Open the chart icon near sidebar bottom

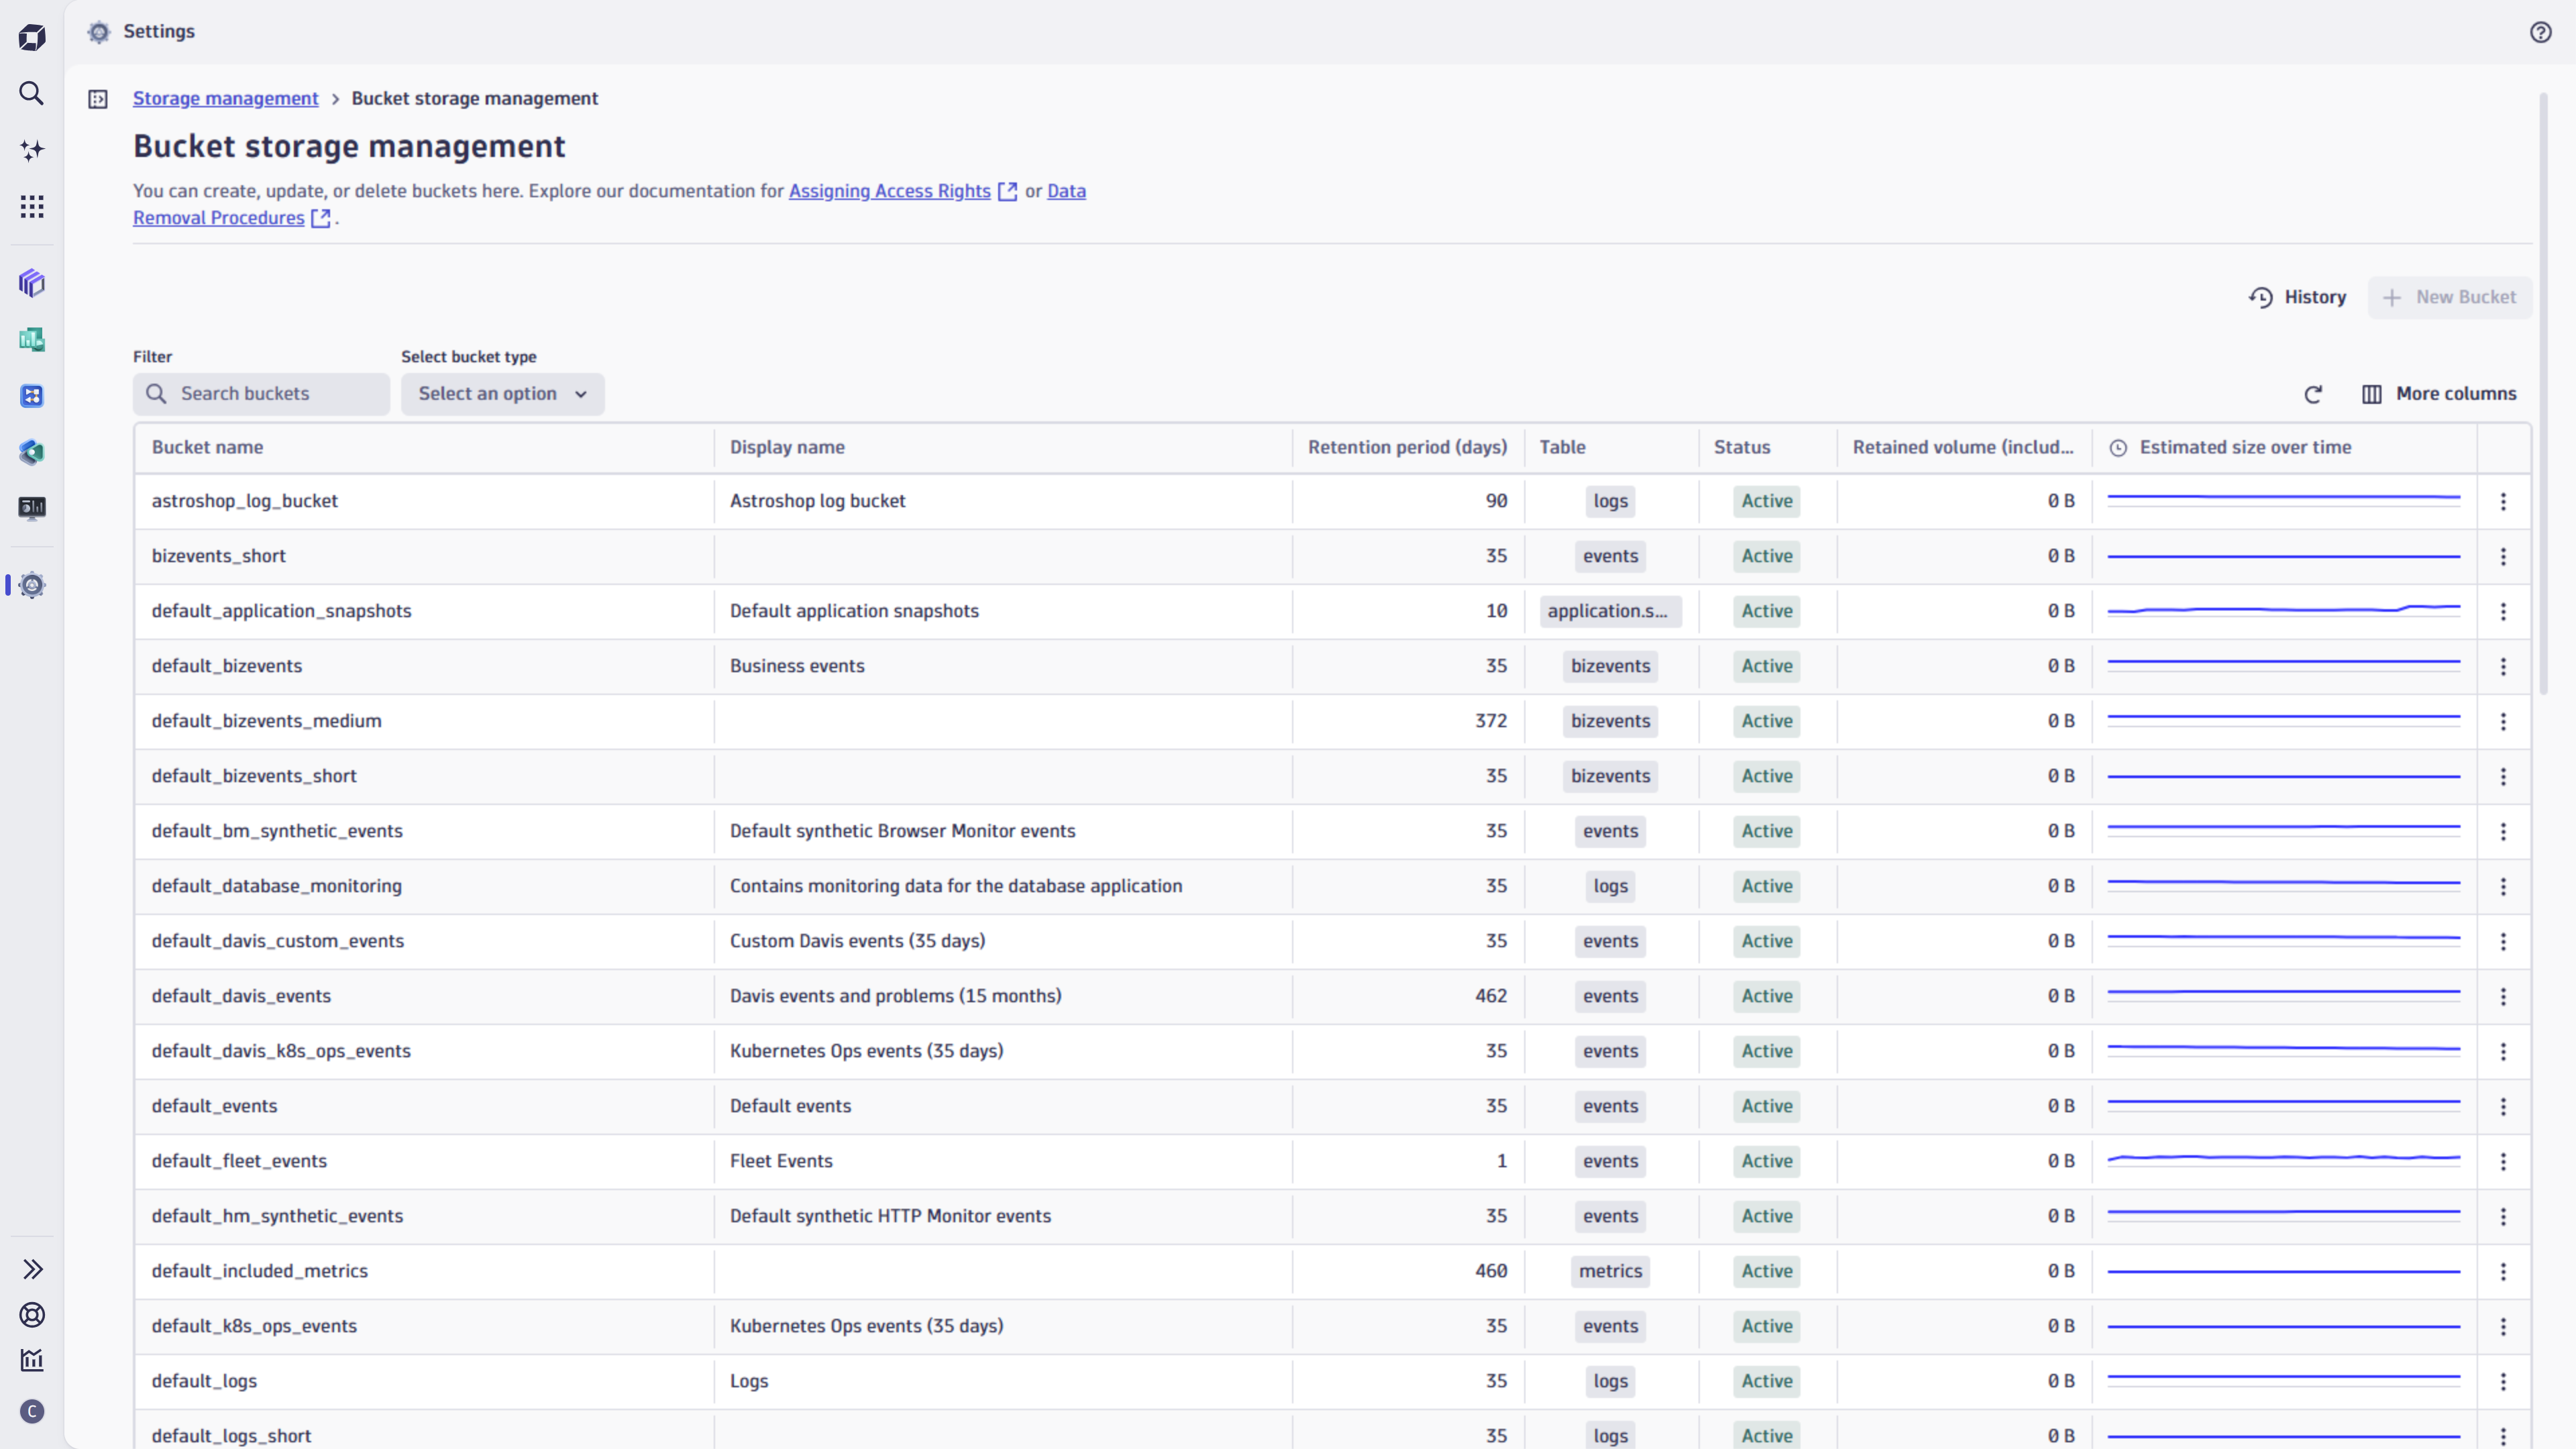(x=32, y=1360)
